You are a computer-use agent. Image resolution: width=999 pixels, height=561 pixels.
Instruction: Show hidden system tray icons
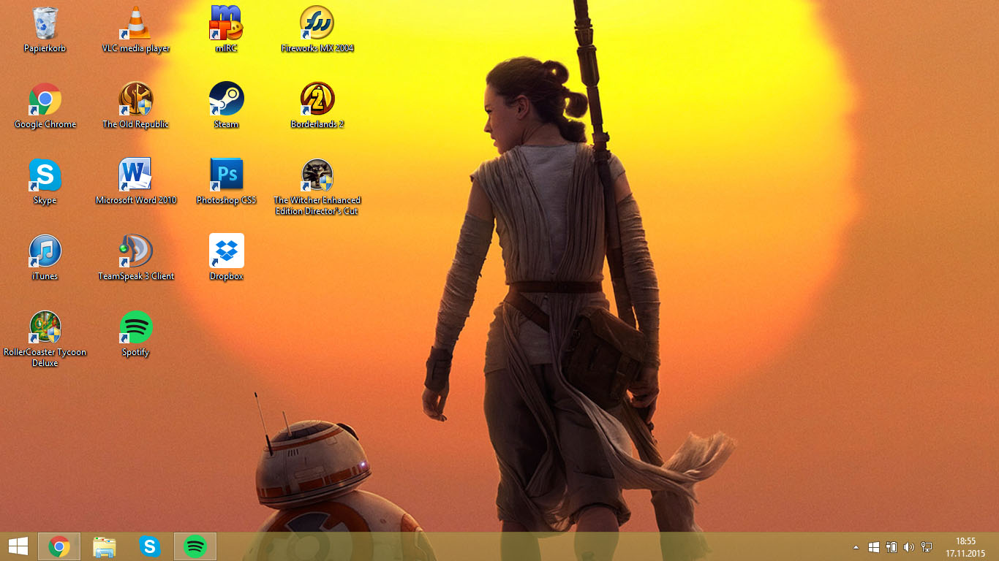click(x=856, y=547)
